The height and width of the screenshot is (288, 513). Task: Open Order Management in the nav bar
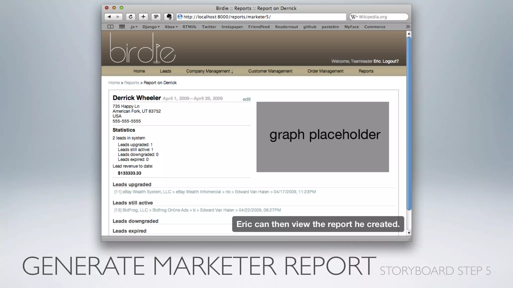tap(325, 71)
